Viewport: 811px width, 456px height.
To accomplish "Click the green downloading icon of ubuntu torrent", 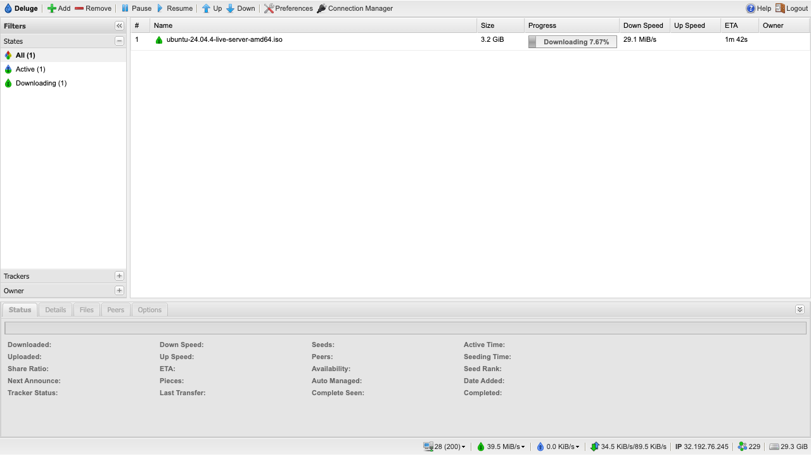I will [x=159, y=40].
